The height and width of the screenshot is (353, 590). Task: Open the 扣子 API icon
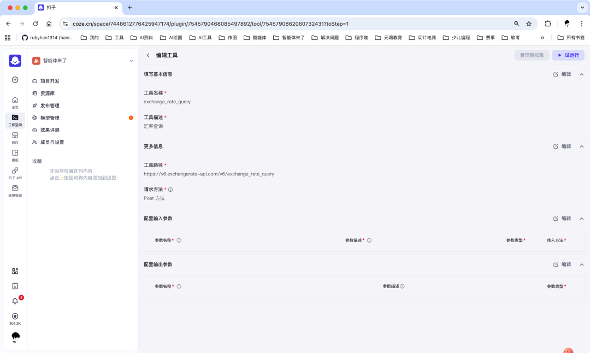[x=15, y=173]
